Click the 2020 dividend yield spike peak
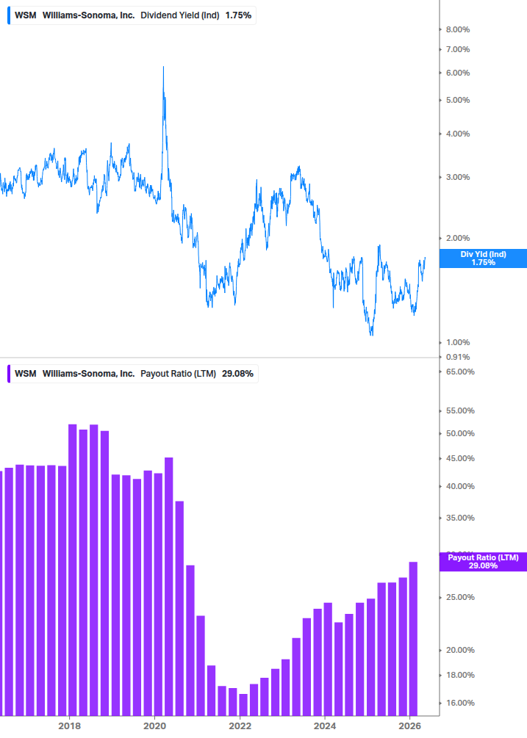527x738 pixels. click(x=163, y=68)
